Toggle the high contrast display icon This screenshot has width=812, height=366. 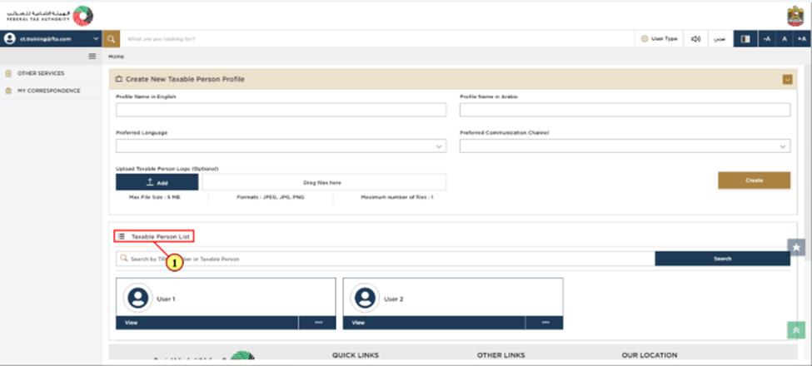tap(745, 38)
